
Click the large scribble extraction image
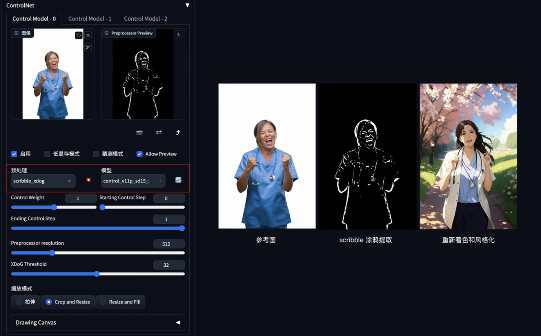[368, 156]
